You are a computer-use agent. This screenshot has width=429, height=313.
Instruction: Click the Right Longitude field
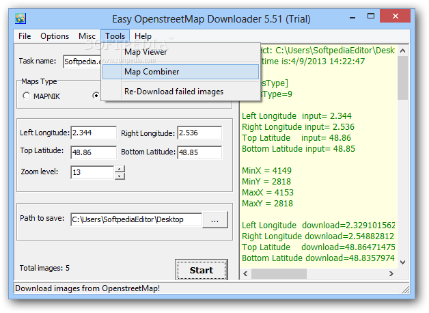tap(199, 133)
